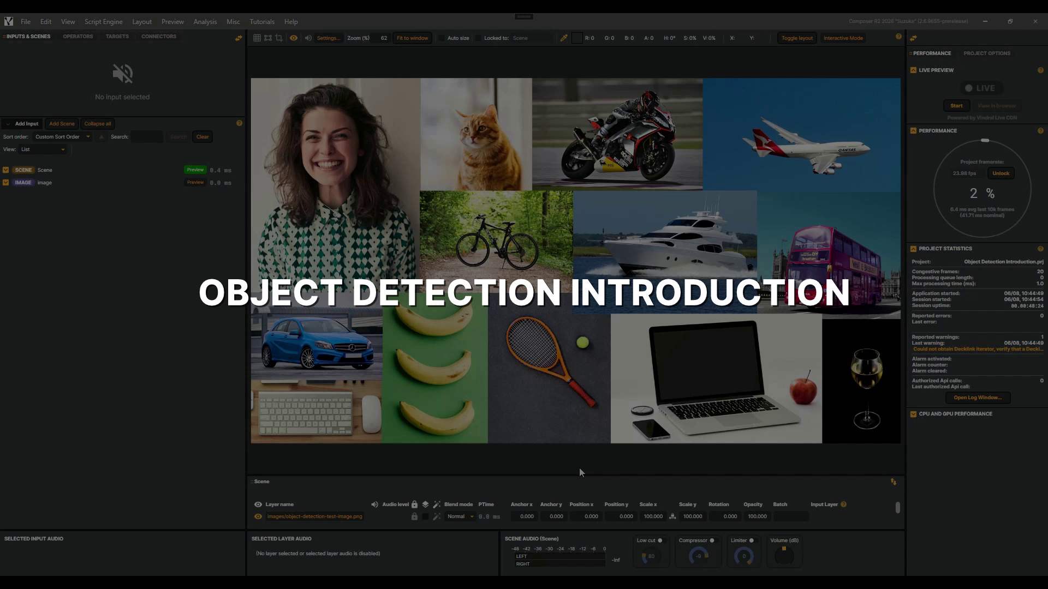Viewport: 1048px width, 589px height.
Task: Switch to the Connectors tab
Action: pyautogui.click(x=159, y=37)
